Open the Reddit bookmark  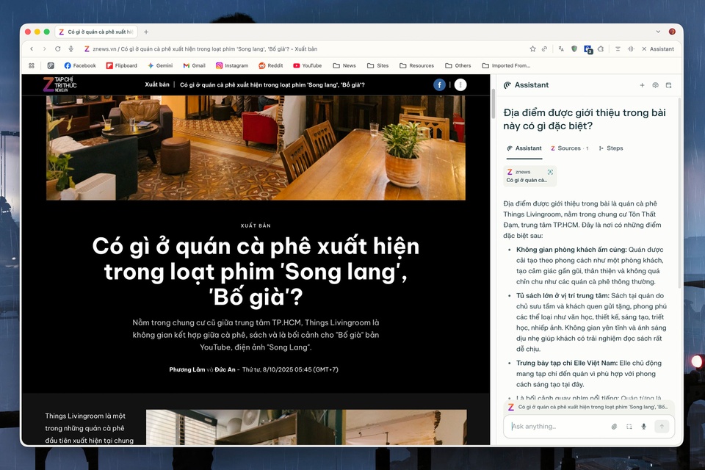[x=271, y=65]
